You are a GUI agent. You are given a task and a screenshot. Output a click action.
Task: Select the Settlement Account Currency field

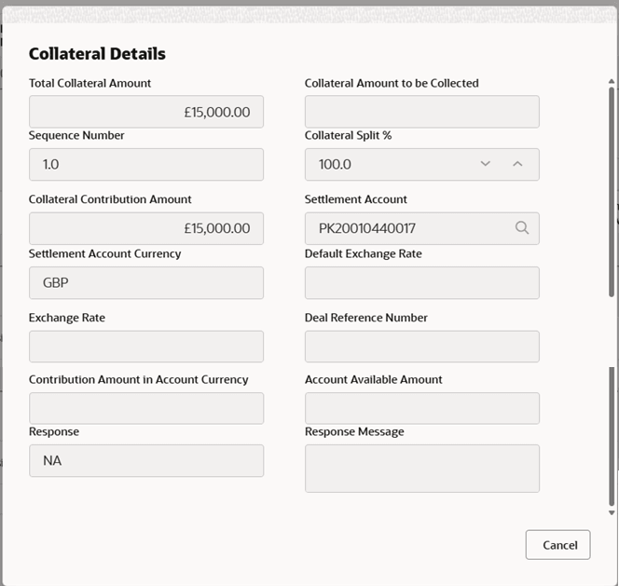(x=146, y=282)
